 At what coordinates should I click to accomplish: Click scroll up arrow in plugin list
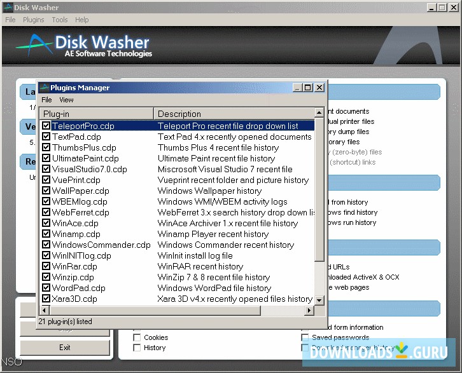[x=319, y=114]
